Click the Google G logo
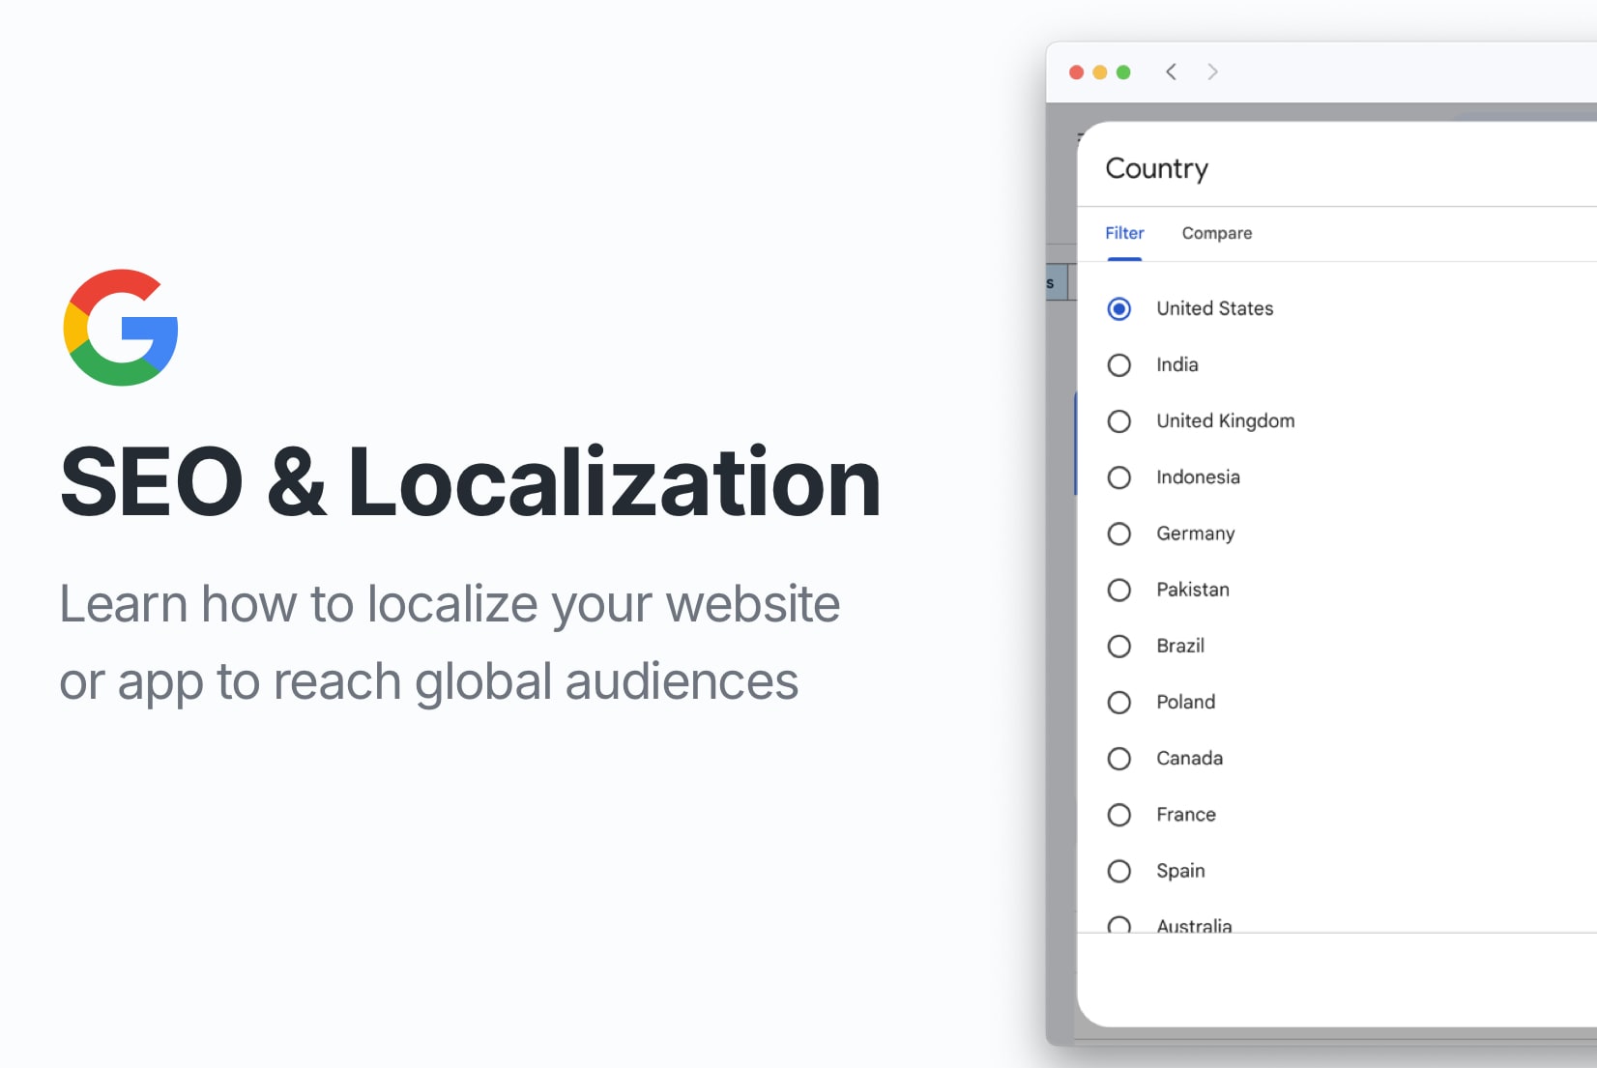 click(x=121, y=328)
